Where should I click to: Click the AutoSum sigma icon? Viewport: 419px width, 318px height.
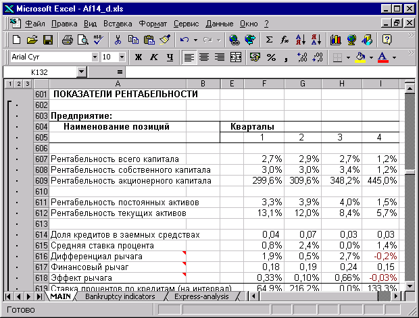point(269,40)
